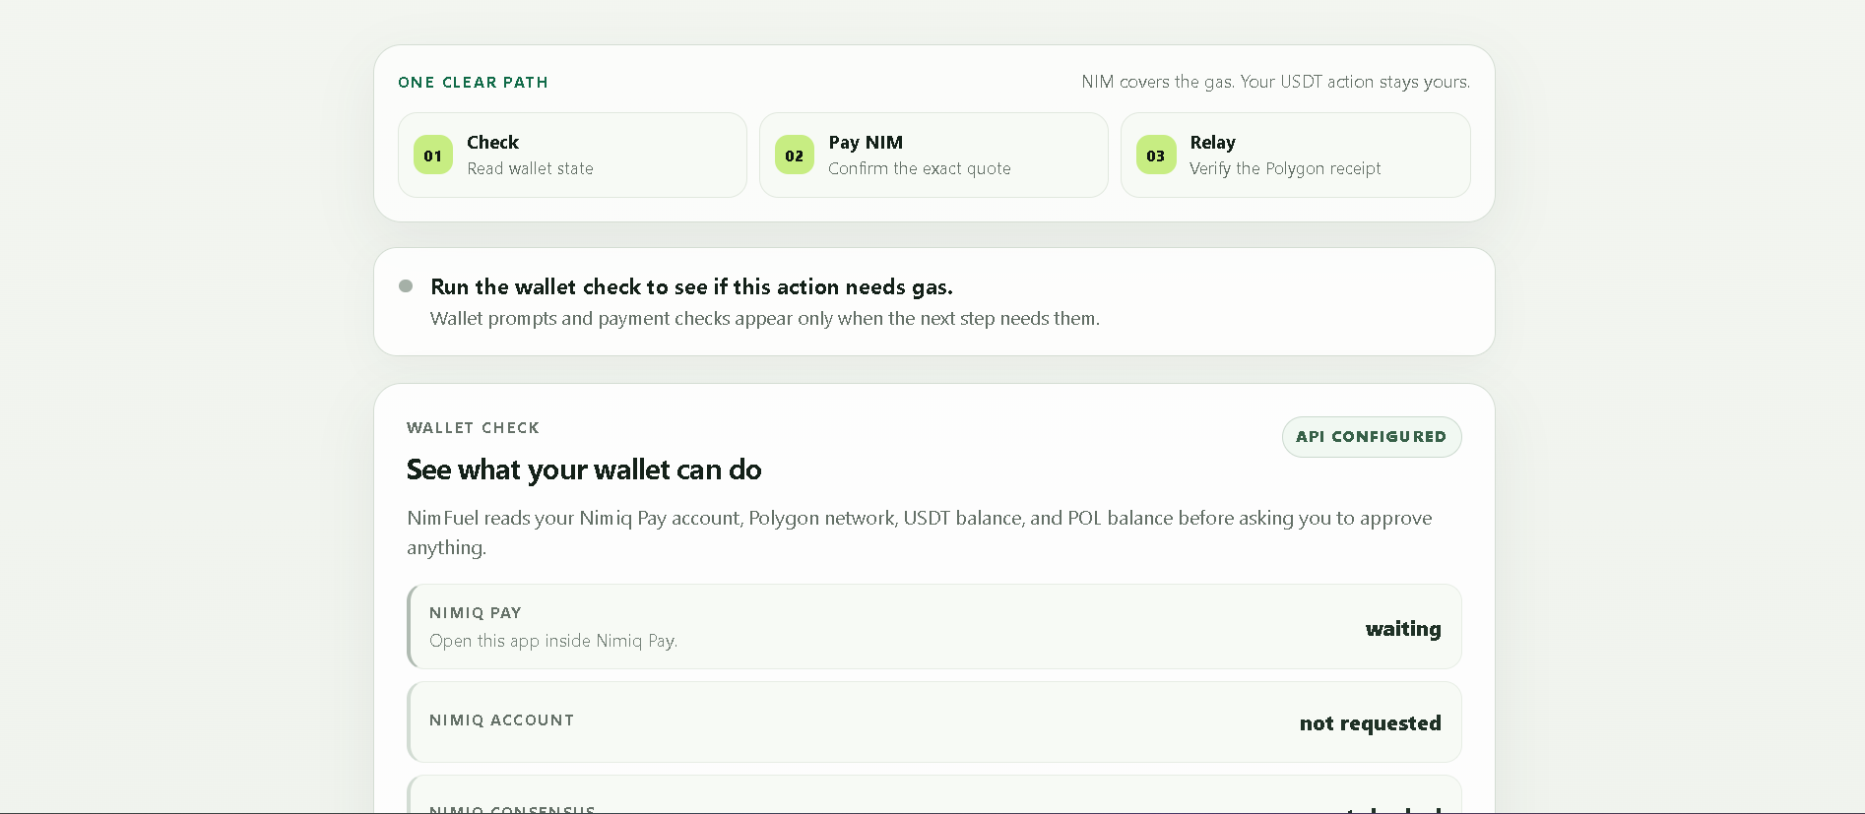Select the Relay step title

[x=1212, y=143]
